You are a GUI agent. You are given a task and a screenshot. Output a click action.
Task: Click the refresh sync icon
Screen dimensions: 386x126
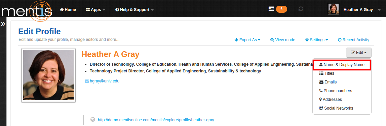[301, 9]
